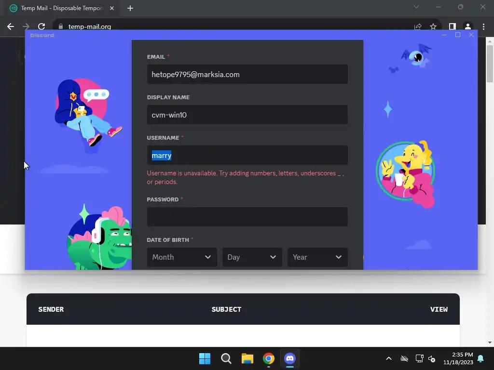Open Chrome side panel icon

tap(453, 26)
